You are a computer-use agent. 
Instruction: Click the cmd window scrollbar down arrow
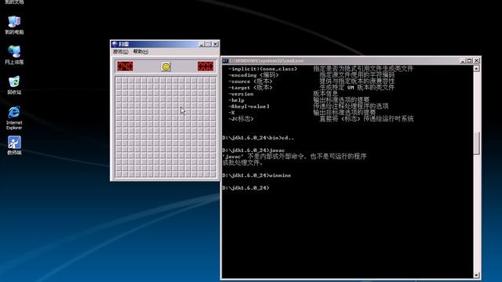476,275
